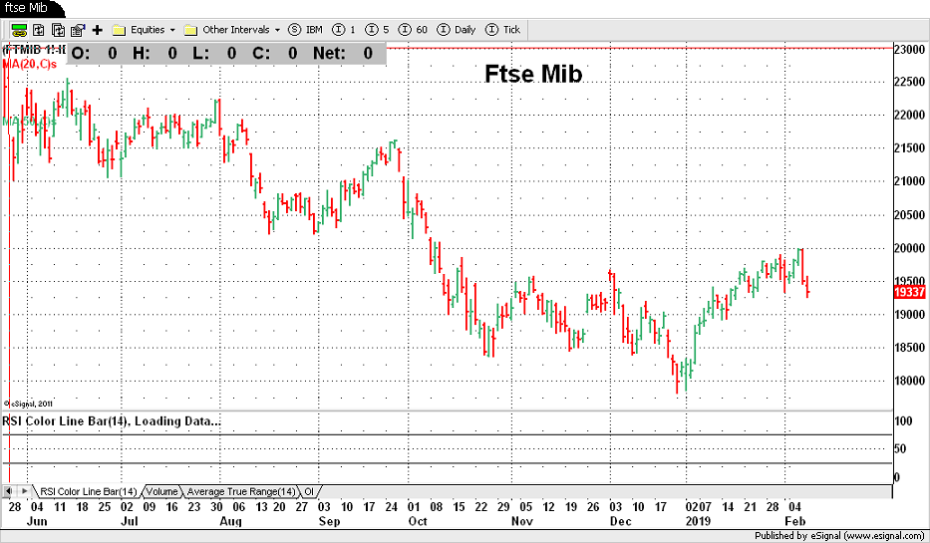Open the RSI Color Line Bar(14) tab
The height and width of the screenshot is (543, 930).
(88, 491)
